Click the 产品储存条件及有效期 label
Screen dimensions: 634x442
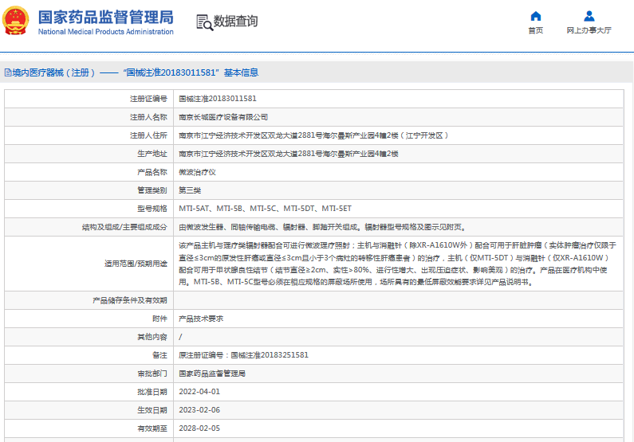(x=130, y=300)
